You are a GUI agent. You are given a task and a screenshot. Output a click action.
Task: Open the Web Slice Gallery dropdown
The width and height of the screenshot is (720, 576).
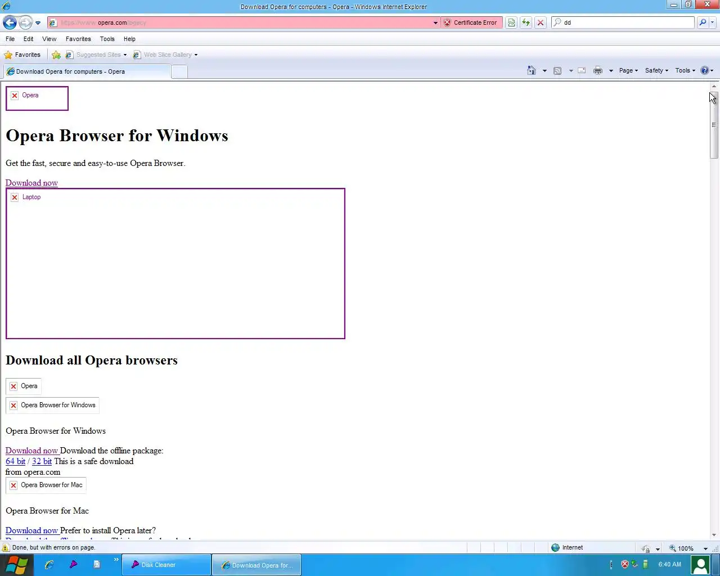pos(165,55)
